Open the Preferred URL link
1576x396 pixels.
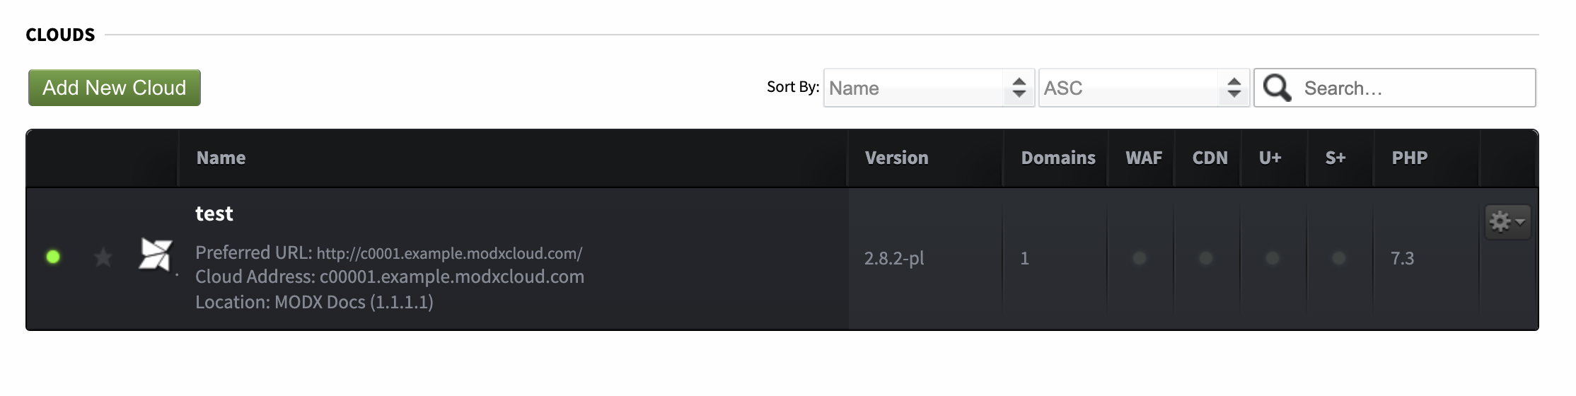coord(449,253)
